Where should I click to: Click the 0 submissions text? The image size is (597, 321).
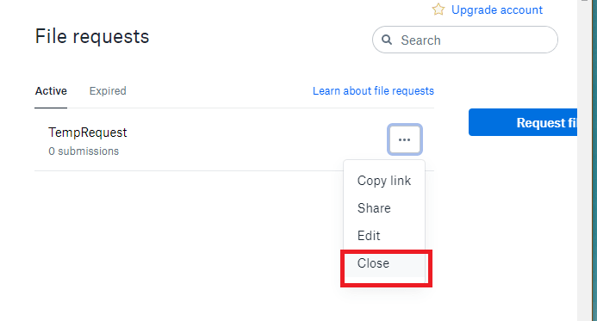[84, 151]
